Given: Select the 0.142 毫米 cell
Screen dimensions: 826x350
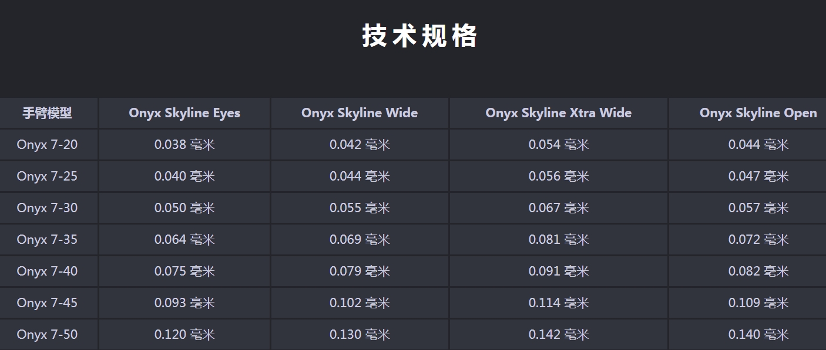Looking at the screenshot, I should pos(558,335).
